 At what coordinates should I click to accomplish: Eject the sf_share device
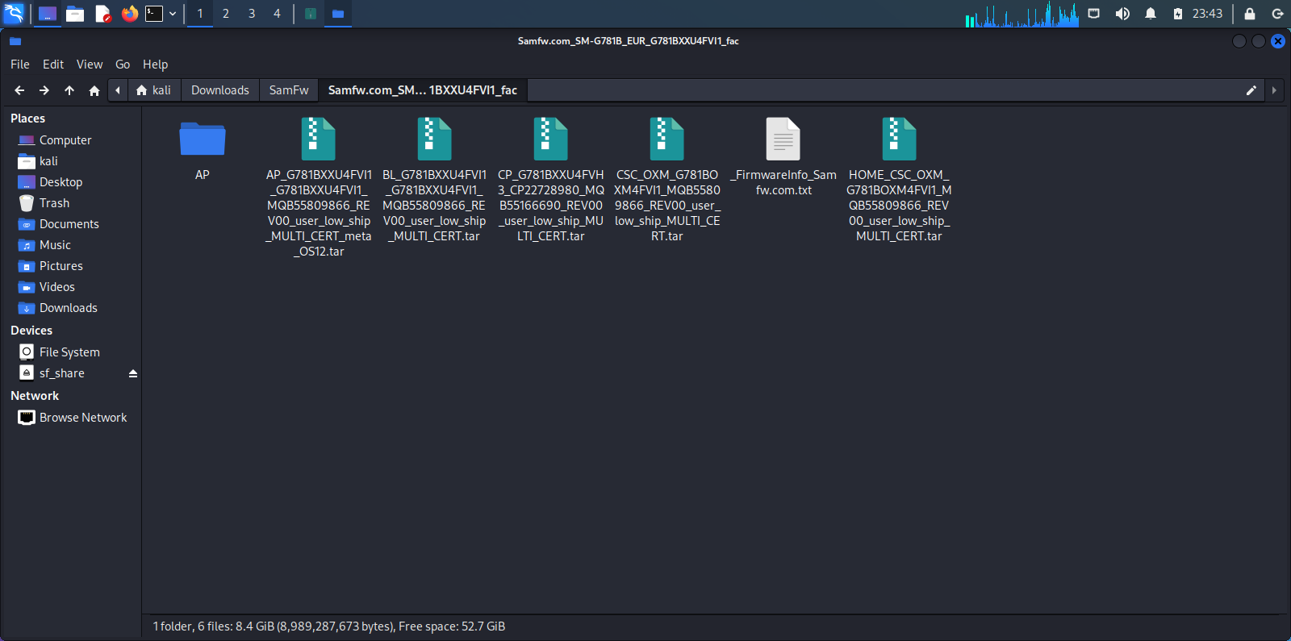(133, 373)
